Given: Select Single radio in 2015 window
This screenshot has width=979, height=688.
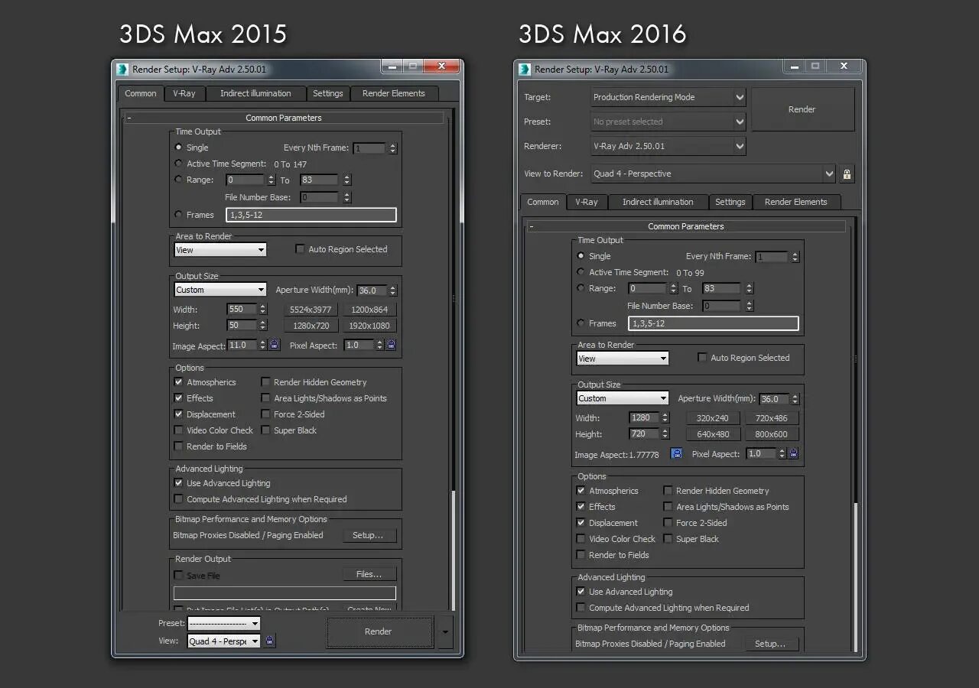Looking at the screenshot, I should tap(179, 147).
